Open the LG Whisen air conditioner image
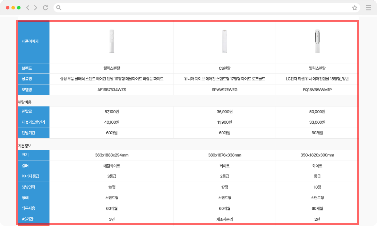Image resolution: width=377 pixels, height=226 pixels. coord(317,41)
